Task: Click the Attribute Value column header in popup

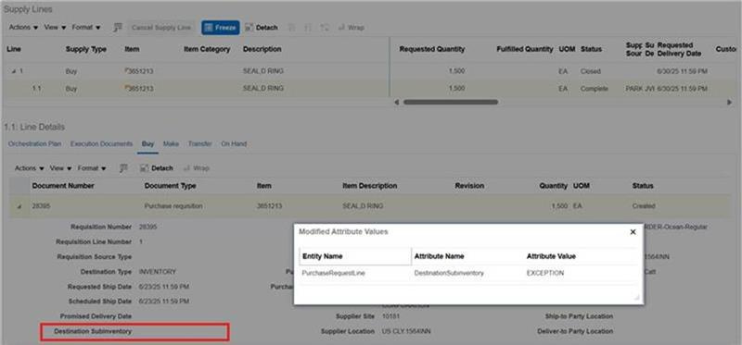Action: point(551,256)
